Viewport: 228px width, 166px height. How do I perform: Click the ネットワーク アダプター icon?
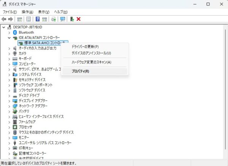pos(15,106)
